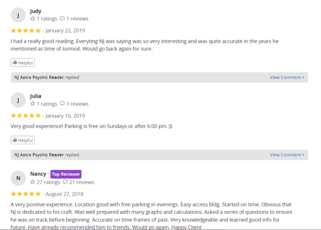Click Judy's avatar circle
The width and height of the screenshot is (321, 230).
[x=18, y=15]
